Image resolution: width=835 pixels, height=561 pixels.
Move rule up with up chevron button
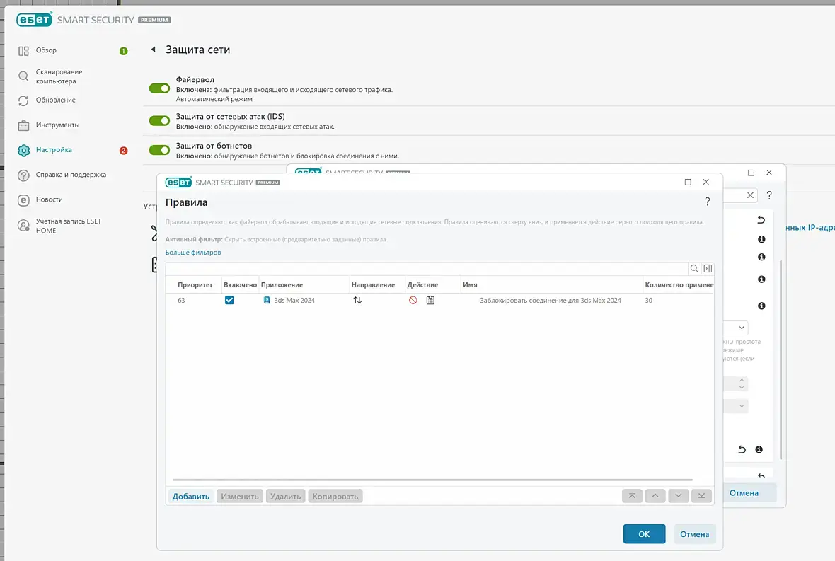coord(655,496)
